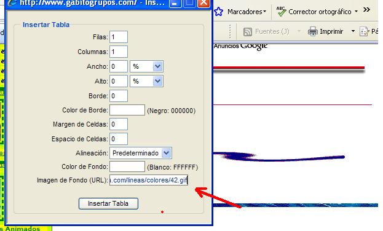Open the Imprimir dropdown arrow
383x231 pixels.
[x=353, y=31]
